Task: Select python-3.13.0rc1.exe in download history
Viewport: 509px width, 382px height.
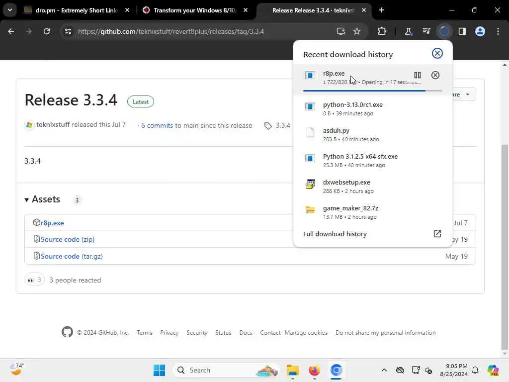Action: [x=372, y=109]
